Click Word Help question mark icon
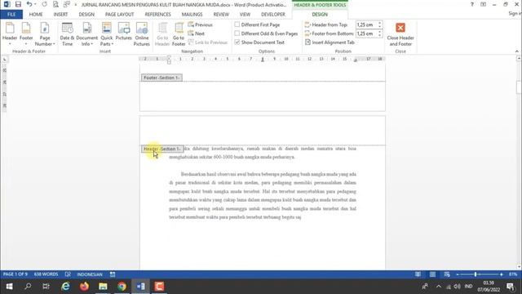Image resolution: width=522 pixels, height=294 pixels. [471, 4]
